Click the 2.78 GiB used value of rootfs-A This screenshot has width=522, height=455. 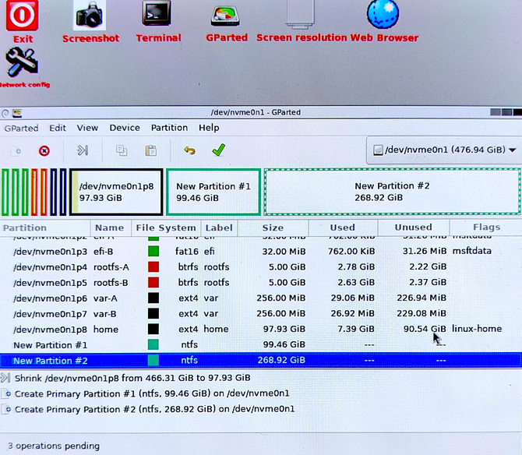(x=356, y=266)
